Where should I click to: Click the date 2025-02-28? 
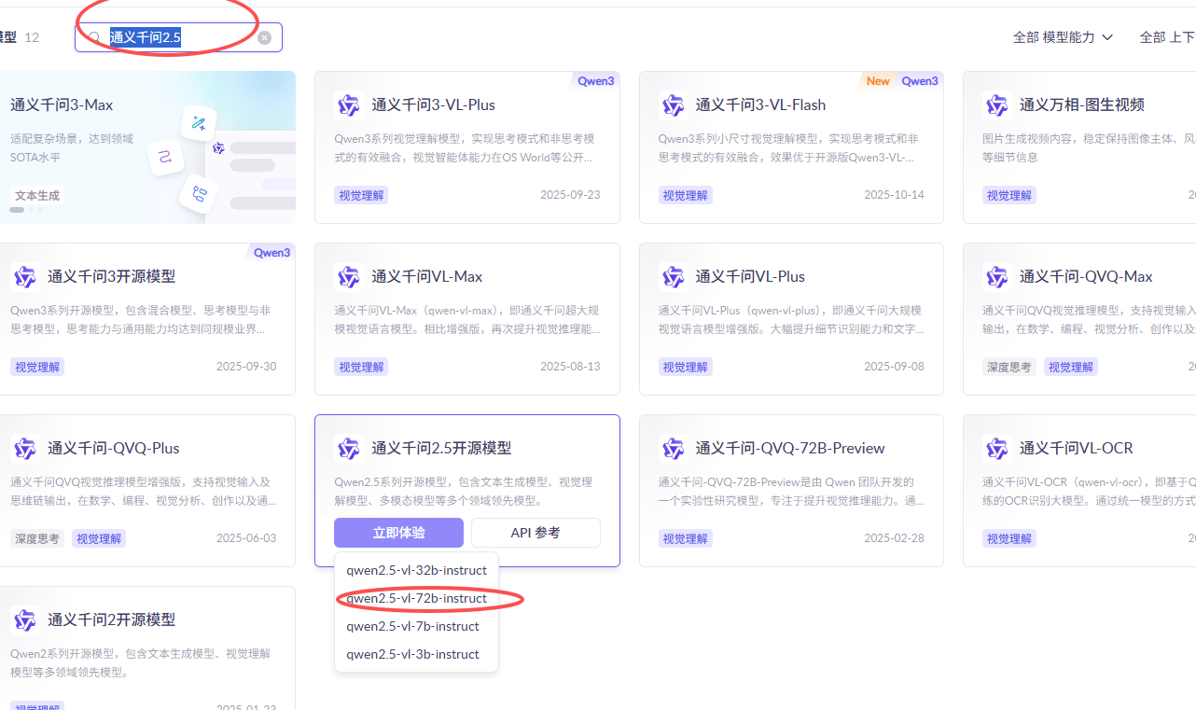point(894,538)
